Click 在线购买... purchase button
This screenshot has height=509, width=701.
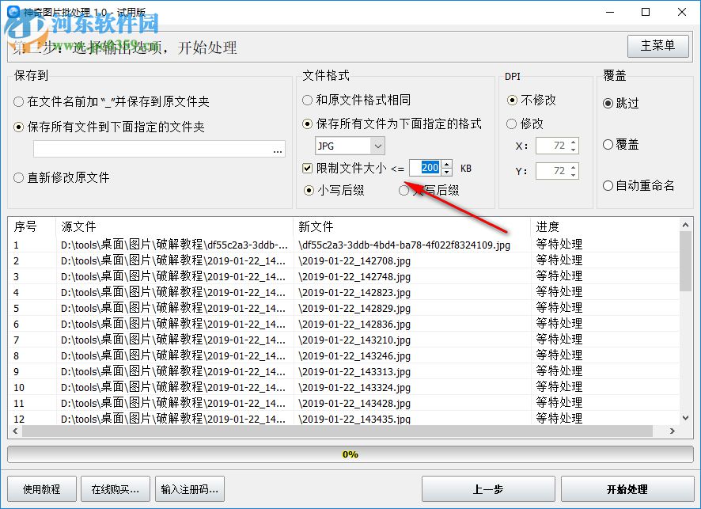[x=116, y=489]
